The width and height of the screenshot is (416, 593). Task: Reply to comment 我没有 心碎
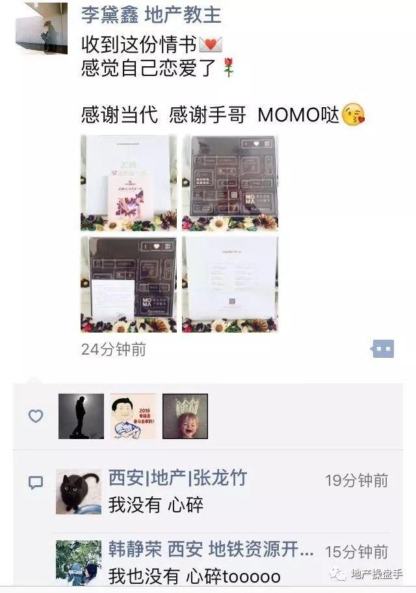pyautogui.click(x=156, y=505)
